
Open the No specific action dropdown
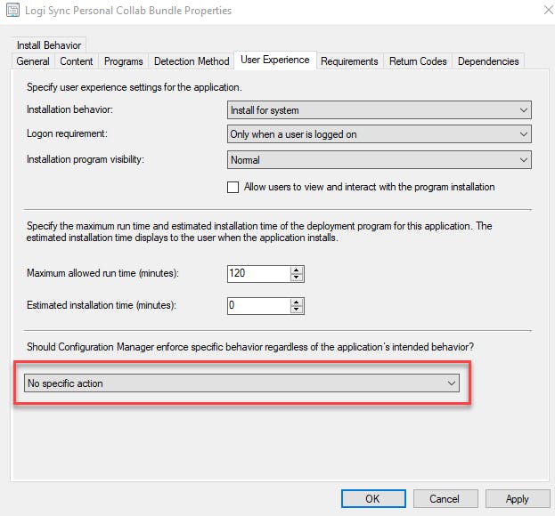point(241,383)
